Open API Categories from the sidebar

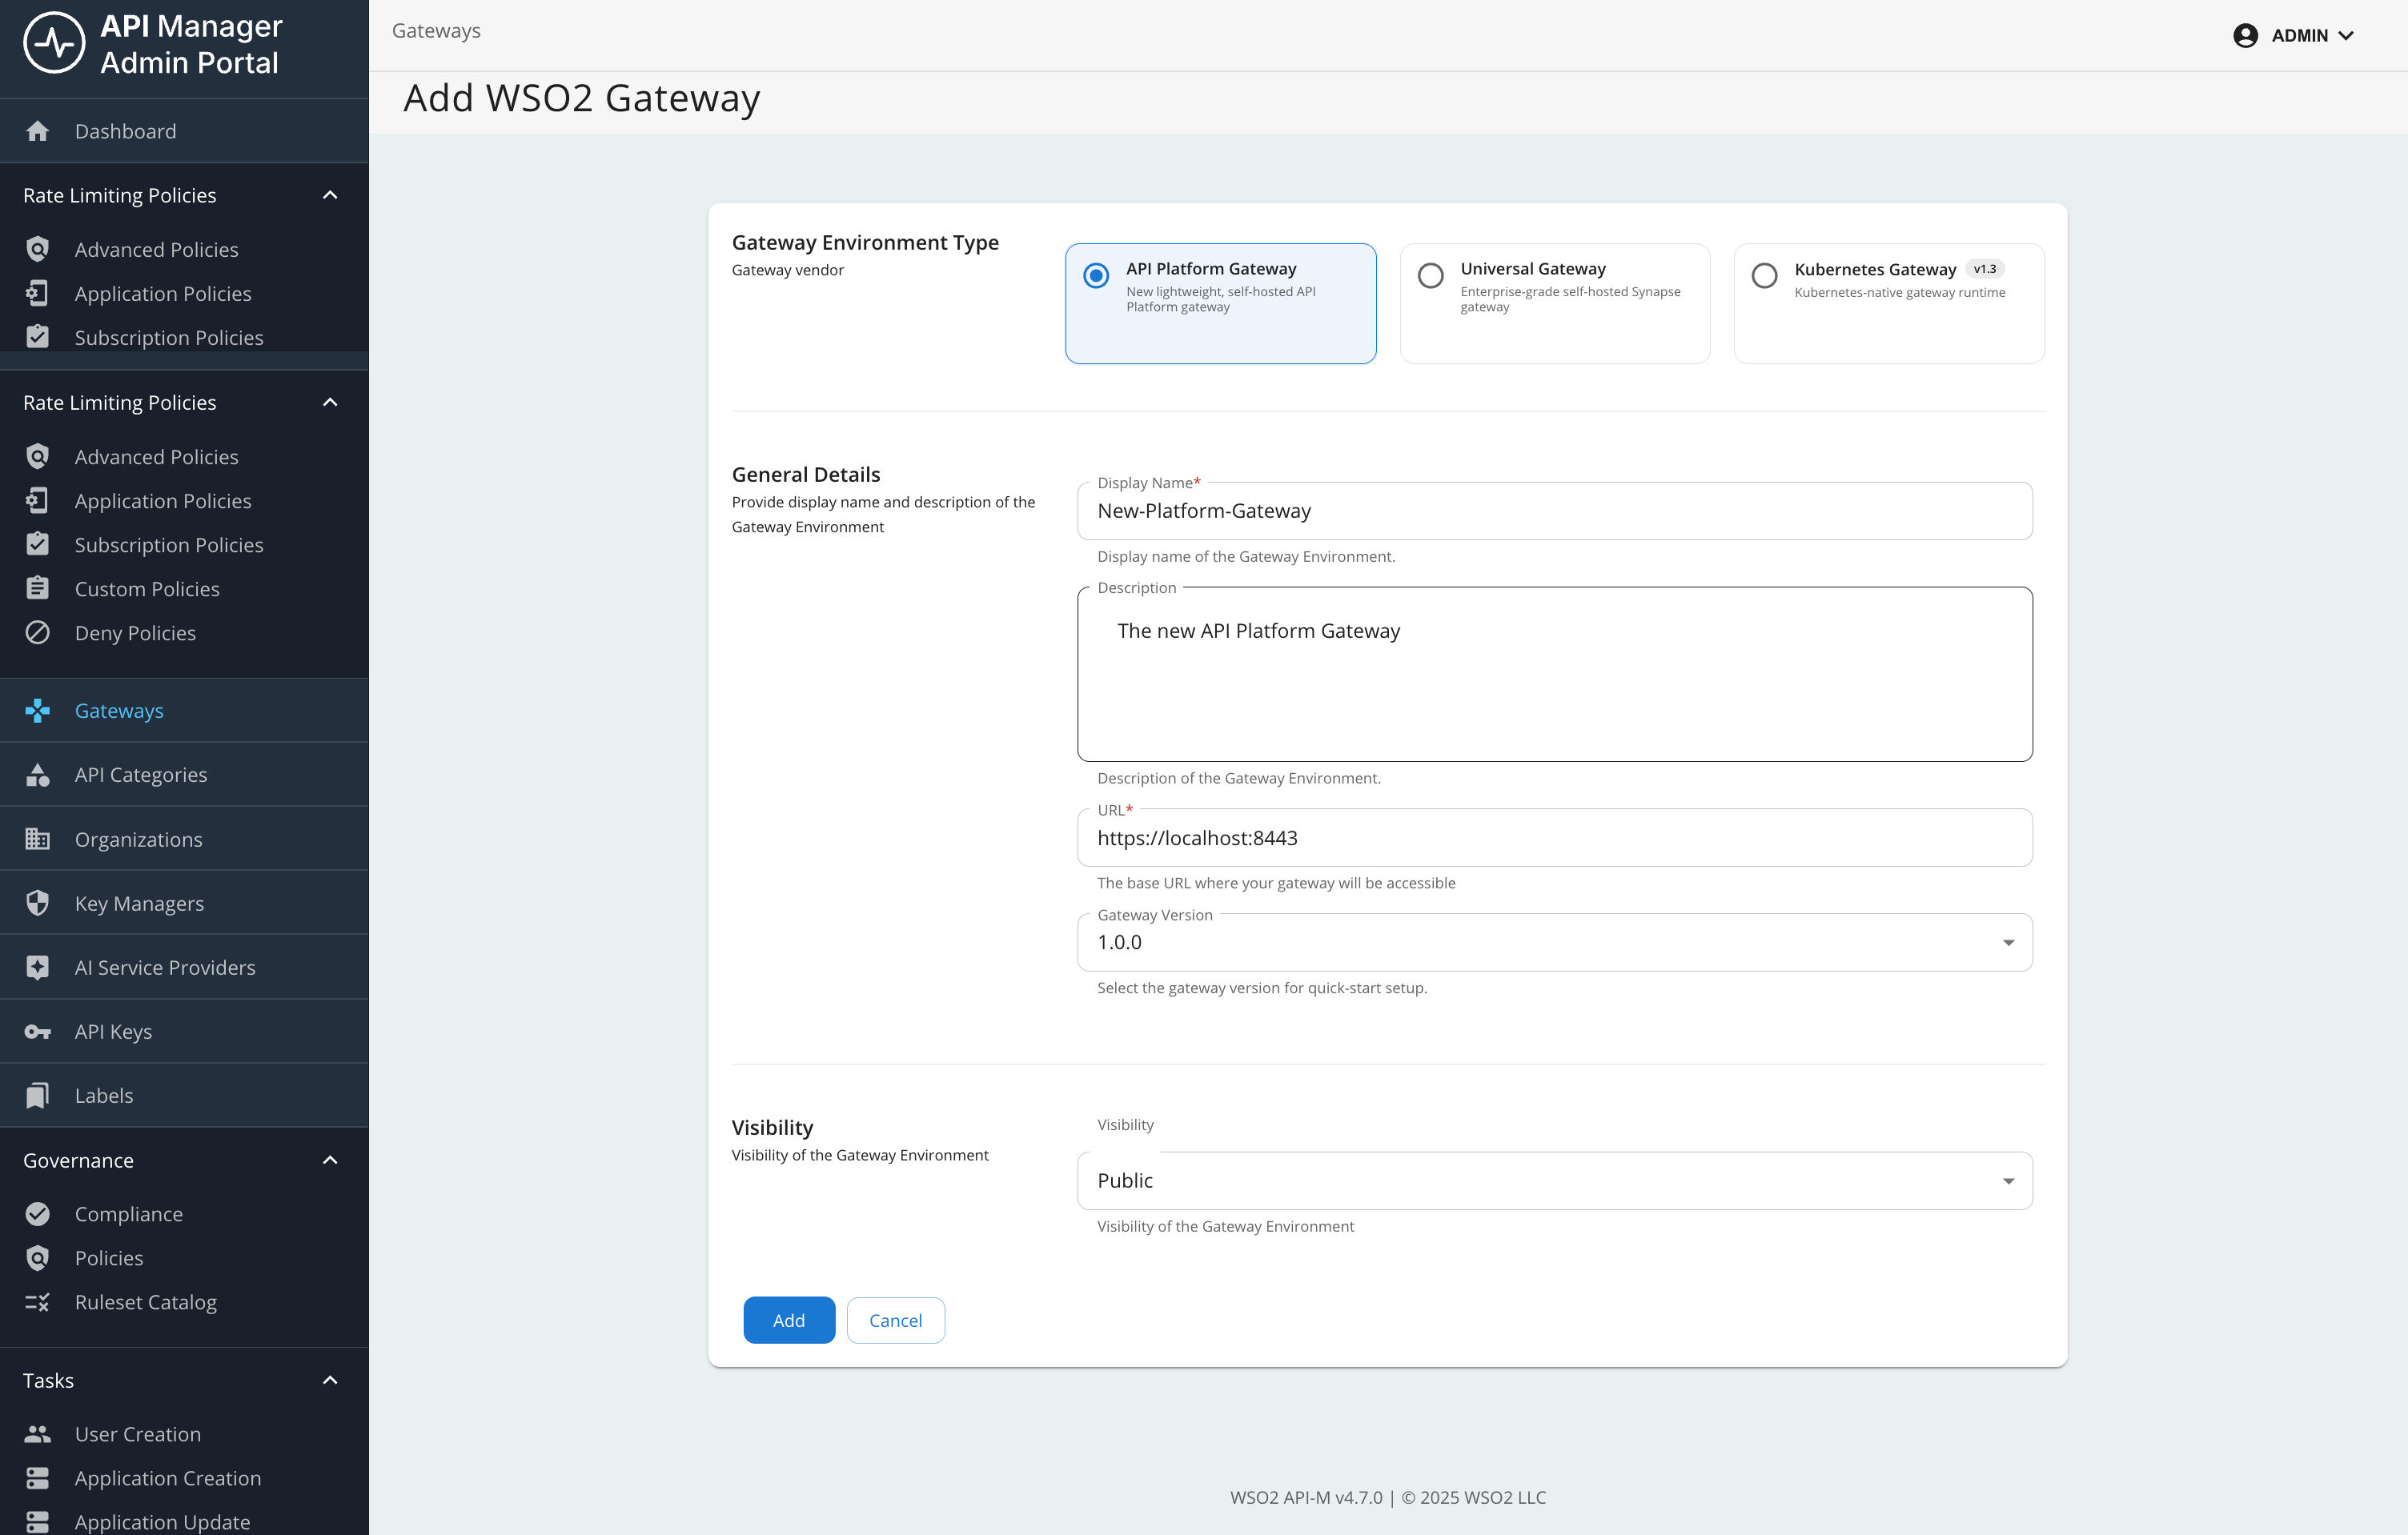tap(184, 775)
